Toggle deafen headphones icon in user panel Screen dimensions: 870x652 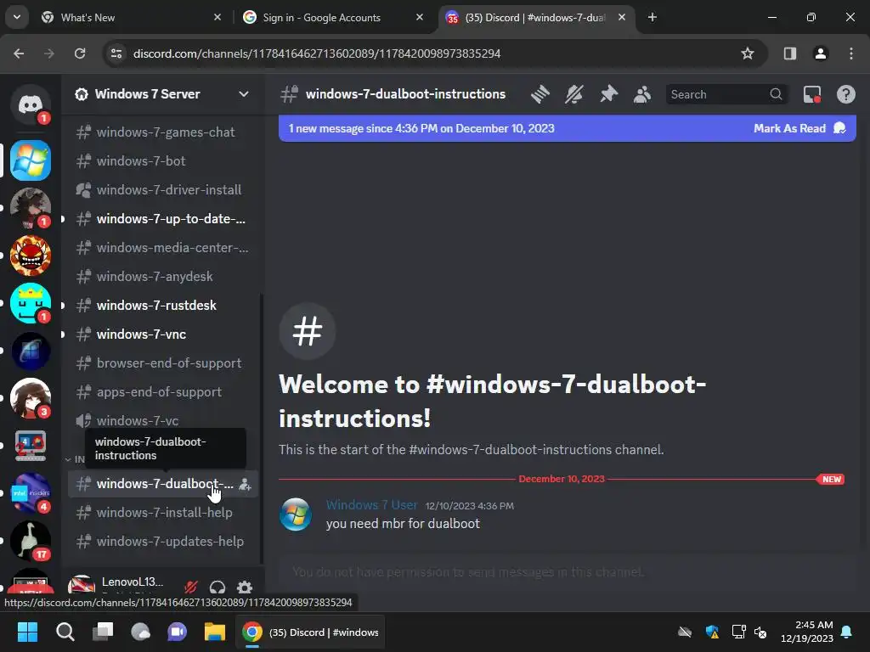click(217, 587)
